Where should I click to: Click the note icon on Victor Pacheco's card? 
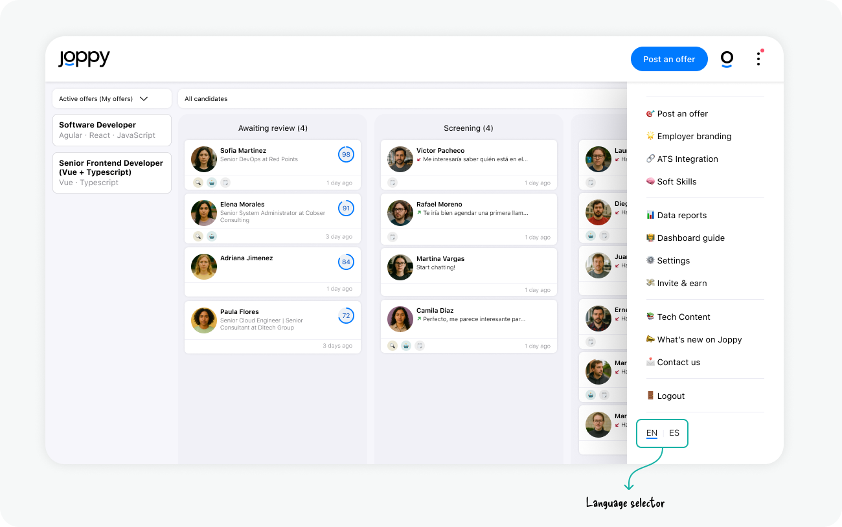[x=392, y=183]
